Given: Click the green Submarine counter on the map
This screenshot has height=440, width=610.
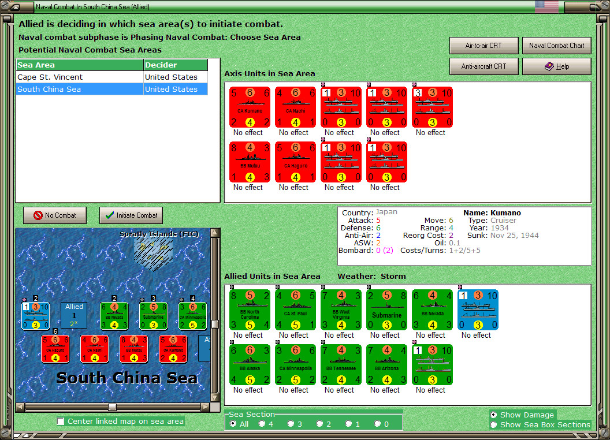Looking at the screenshot, I should click(x=153, y=316).
